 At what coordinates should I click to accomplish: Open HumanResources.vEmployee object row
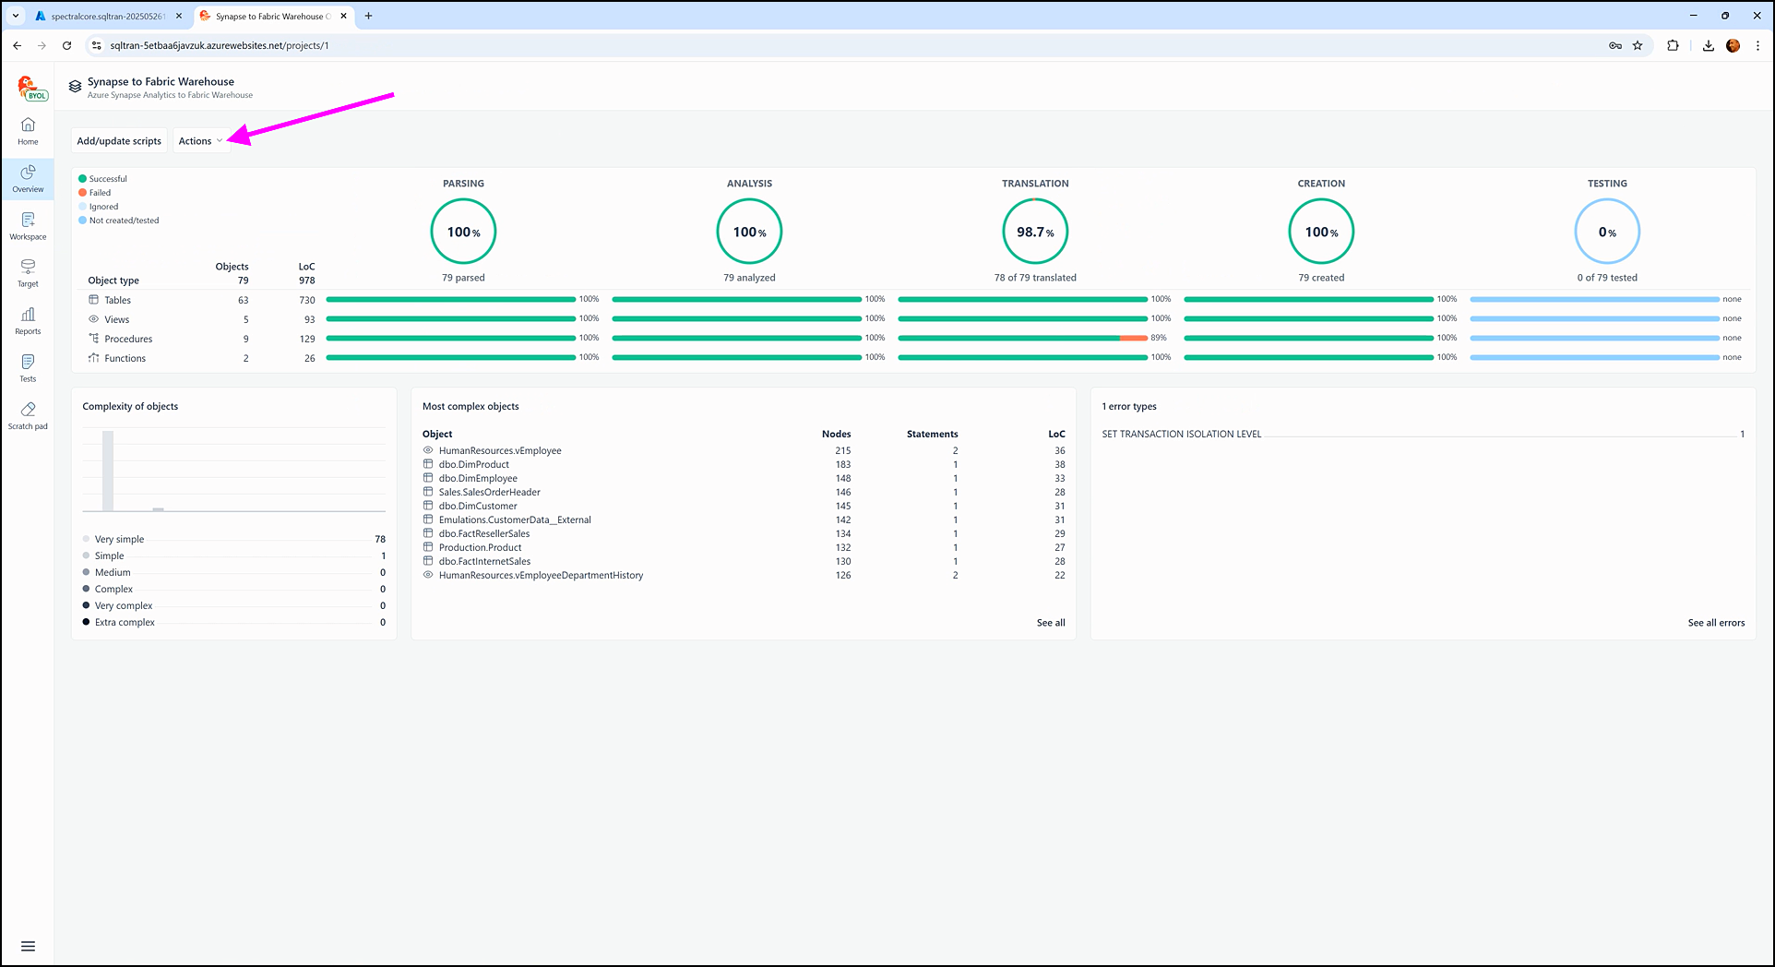click(499, 450)
